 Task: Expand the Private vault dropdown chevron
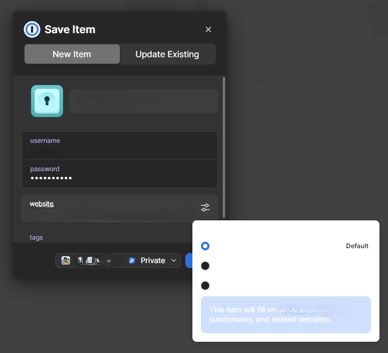174,260
